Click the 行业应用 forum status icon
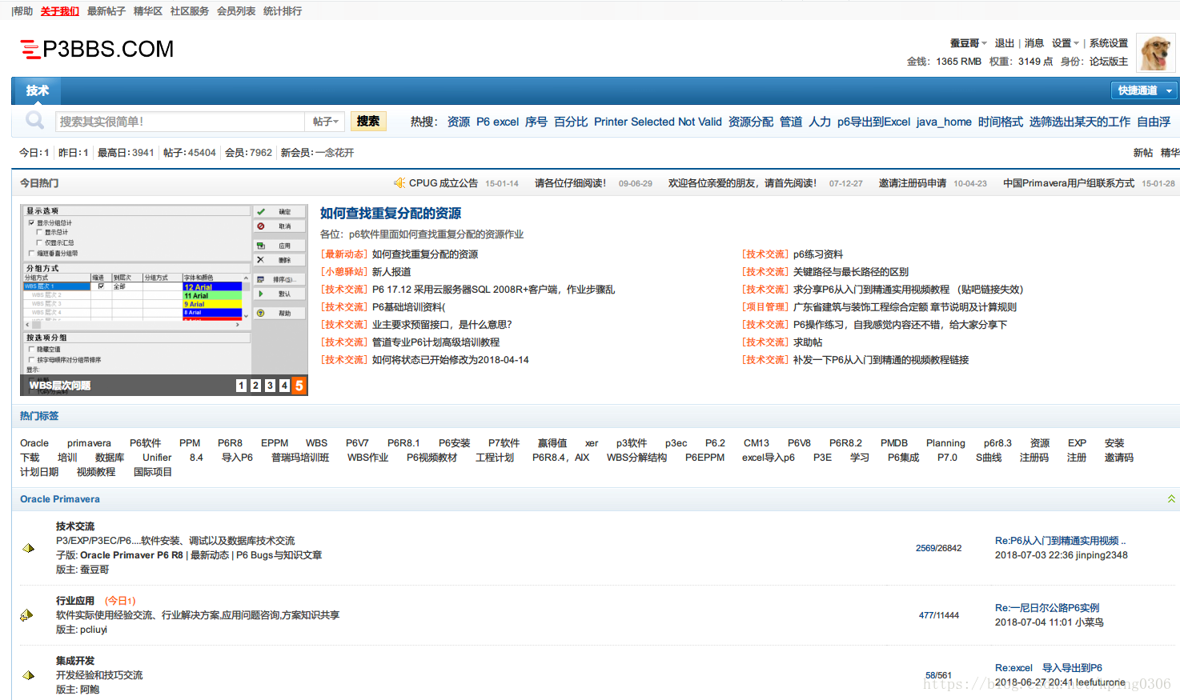Image resolution: width=1180 pixels, height=700 pixels. coord(26,615)
